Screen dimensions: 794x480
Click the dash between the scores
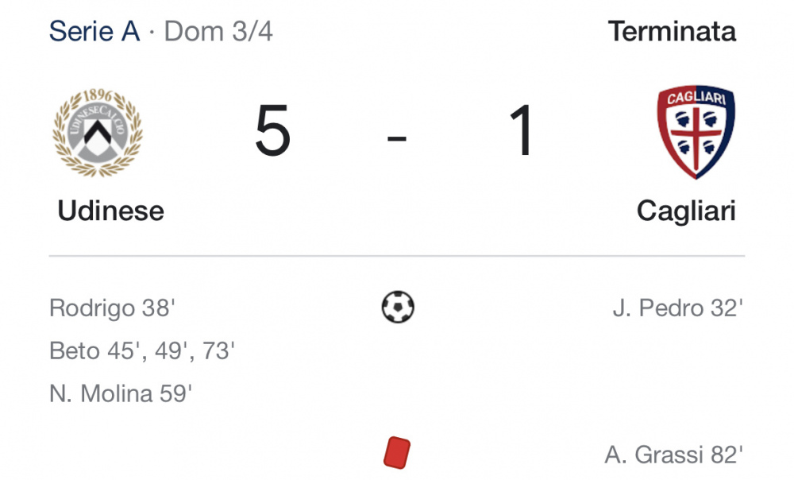coord(396,137)
